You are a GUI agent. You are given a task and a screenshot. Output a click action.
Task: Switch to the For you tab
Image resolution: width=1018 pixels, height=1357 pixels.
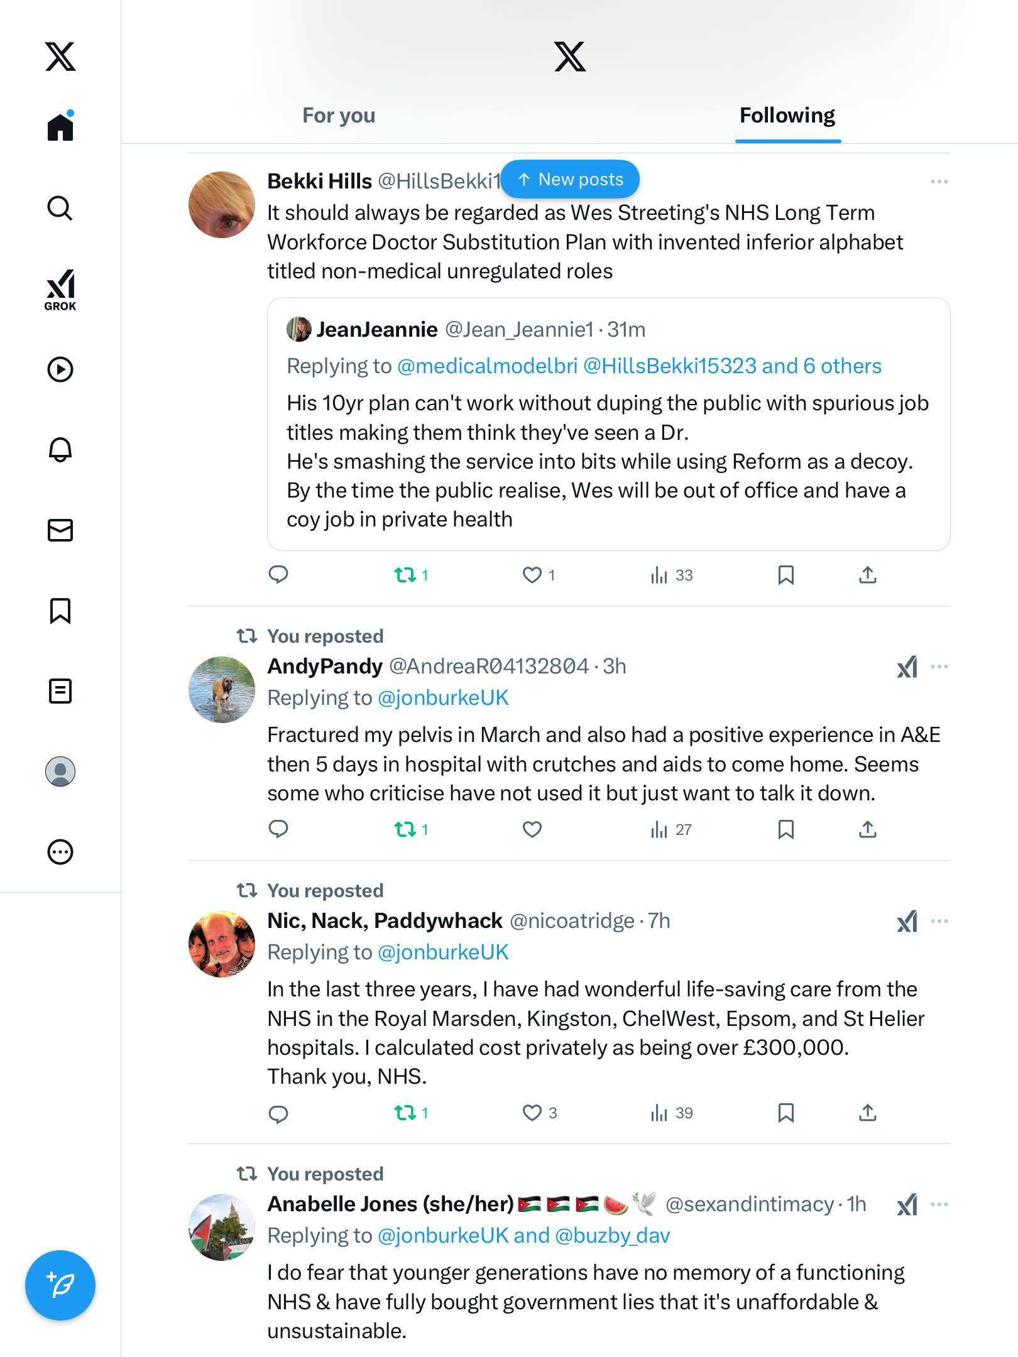click(x=339, y=116)
